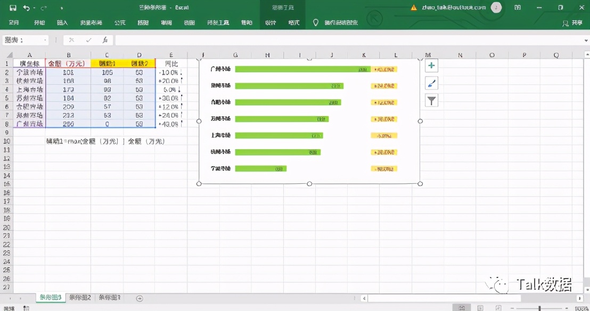Select red-text header cell B1
590x311 pixels.
coord(68,63)
